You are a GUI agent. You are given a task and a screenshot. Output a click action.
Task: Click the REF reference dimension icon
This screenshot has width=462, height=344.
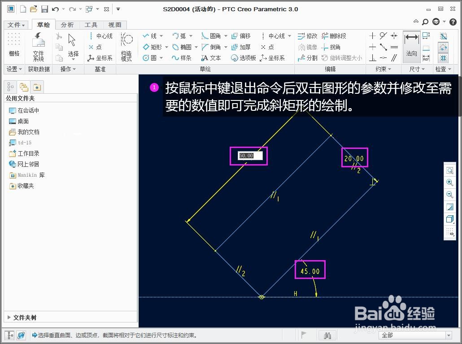tap(426, 58)
